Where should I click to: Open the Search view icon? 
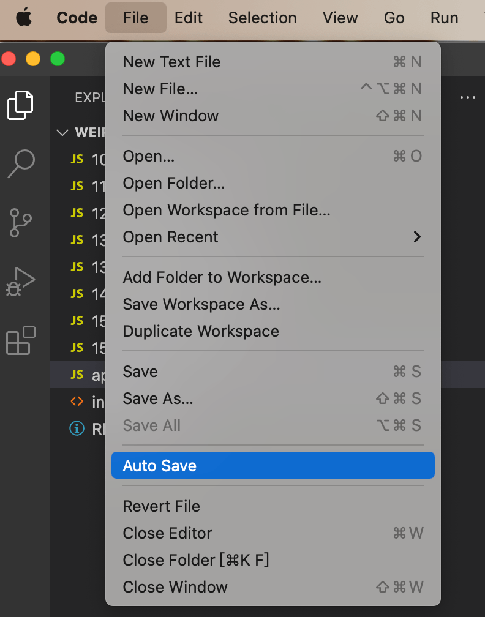(x=21, y=163)
